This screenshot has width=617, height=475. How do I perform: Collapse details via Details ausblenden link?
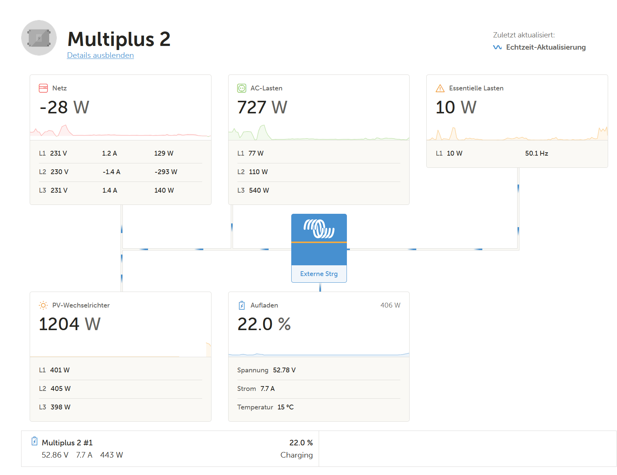pyautogui.click(x=100, y=55)
